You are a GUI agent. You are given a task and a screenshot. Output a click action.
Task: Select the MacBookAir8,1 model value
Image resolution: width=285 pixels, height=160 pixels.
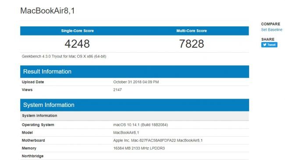(126, 133)
